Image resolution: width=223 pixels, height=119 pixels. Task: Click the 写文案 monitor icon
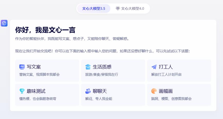click(x=22, y=67)
